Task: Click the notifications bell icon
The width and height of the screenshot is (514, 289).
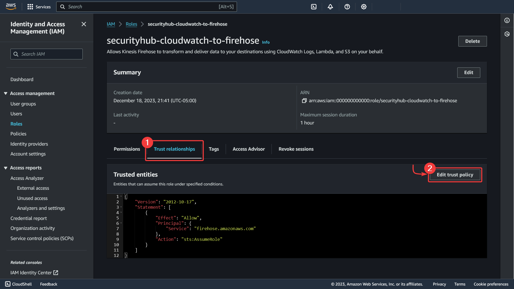Action: coord(330,7)
